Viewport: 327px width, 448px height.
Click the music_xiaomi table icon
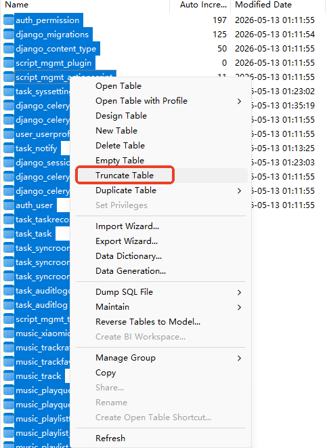click(9, 333)
